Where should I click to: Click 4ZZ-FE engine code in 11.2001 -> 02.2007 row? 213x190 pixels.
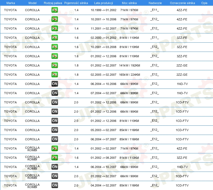(x=182, y=28)
